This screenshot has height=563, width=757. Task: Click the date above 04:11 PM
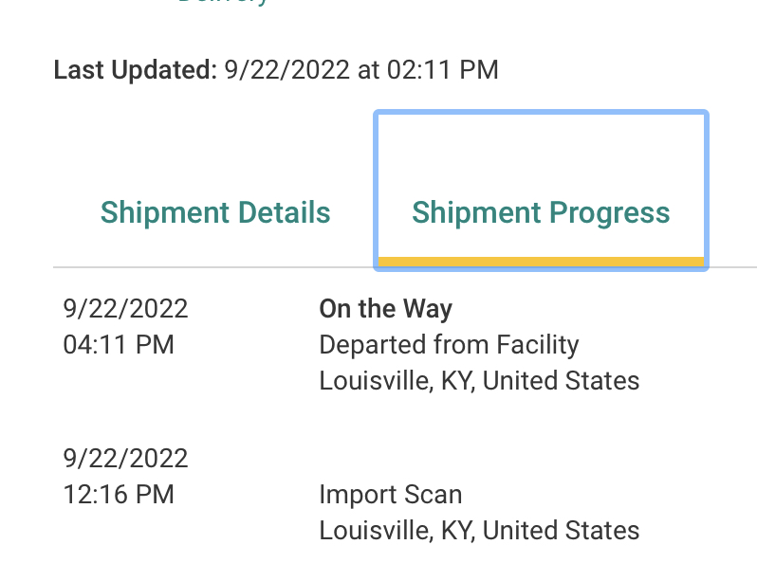tap(125, 308)
